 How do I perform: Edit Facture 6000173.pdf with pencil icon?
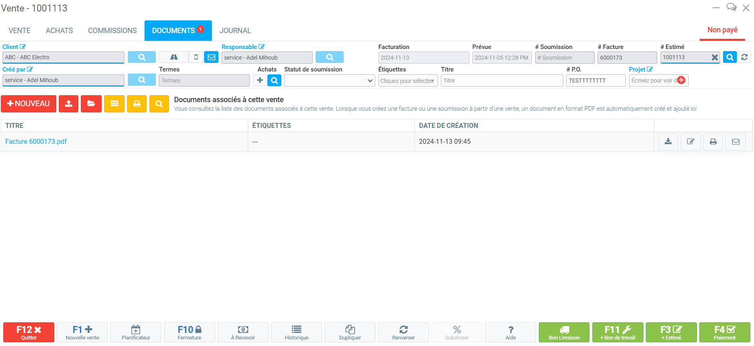point(690,141)
